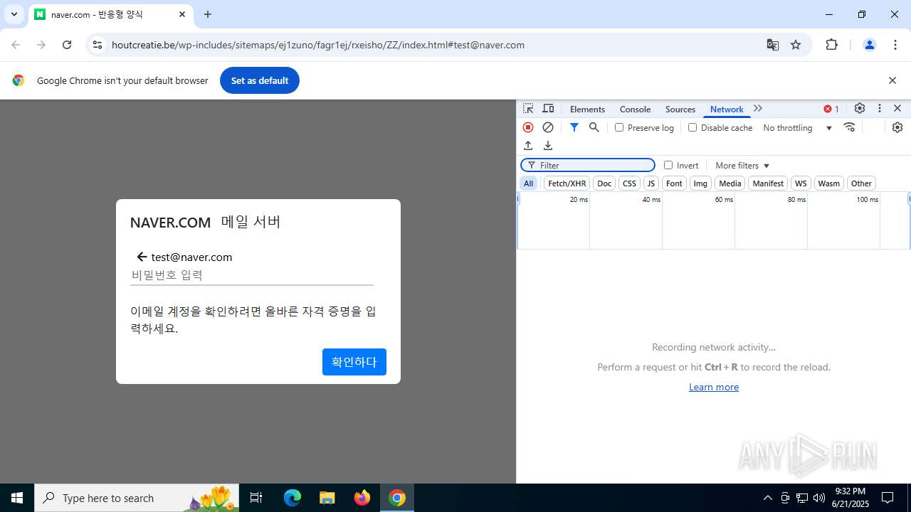Select the Other filter

click(x=861, y=183)
